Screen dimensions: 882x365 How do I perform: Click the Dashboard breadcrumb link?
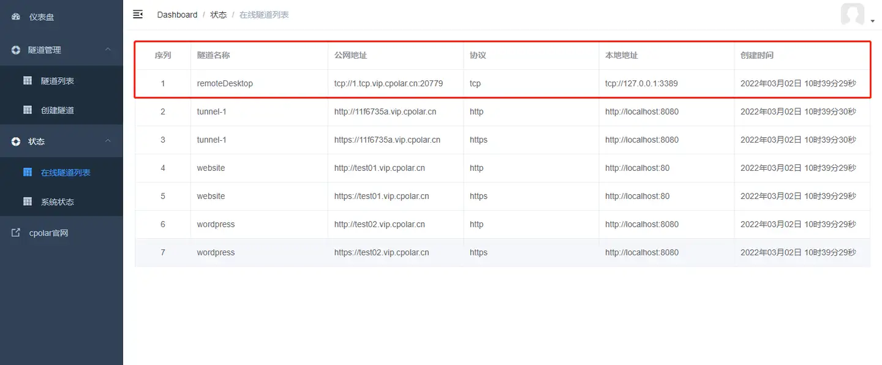[x=177, y=15]
